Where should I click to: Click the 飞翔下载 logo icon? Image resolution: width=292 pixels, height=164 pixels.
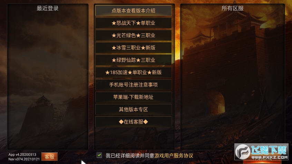click(x=242, y=152)
